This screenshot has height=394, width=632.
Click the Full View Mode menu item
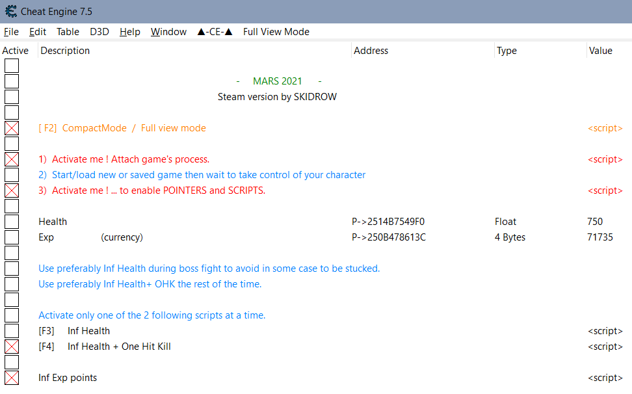click(x=276, y=32)
